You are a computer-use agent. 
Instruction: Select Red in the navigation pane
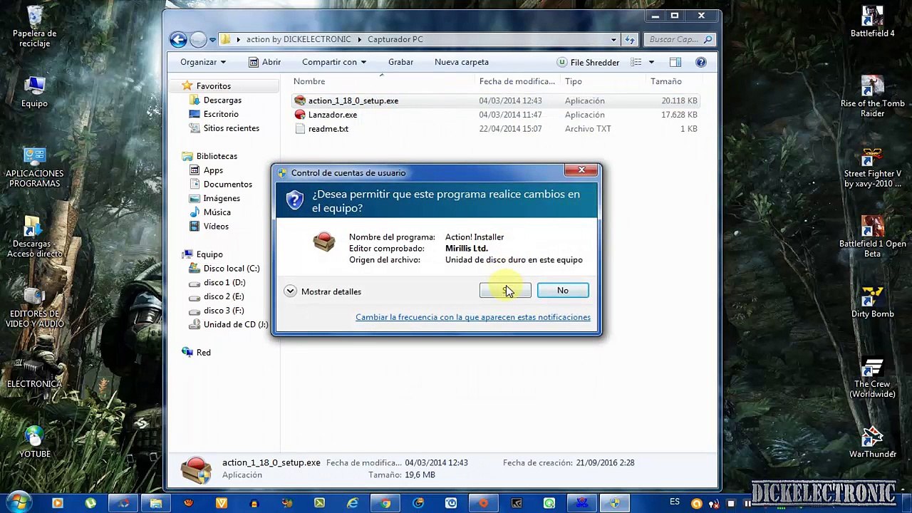[203, 353]
